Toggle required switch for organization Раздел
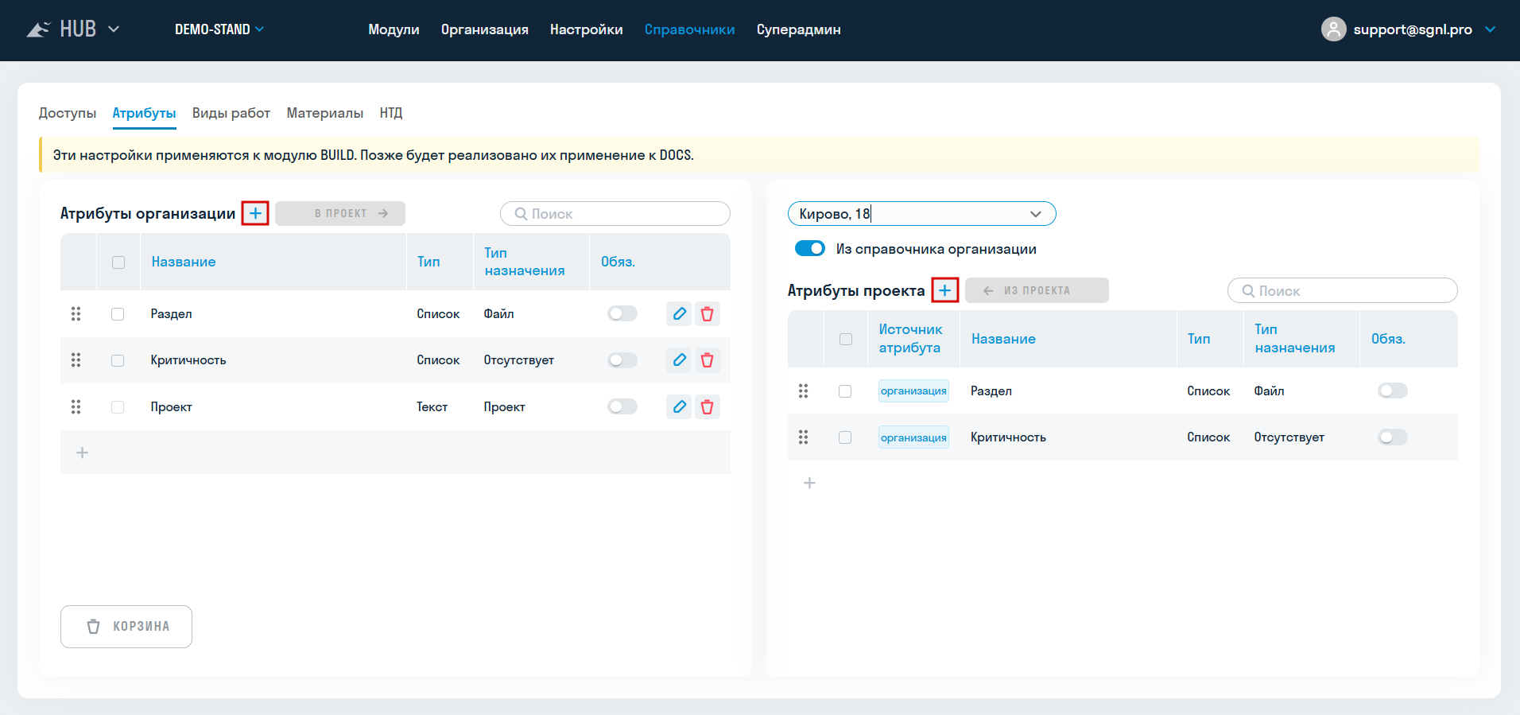Image resolution: width=1520 pixels, height=715 pixels. click(x=622, y=313)
